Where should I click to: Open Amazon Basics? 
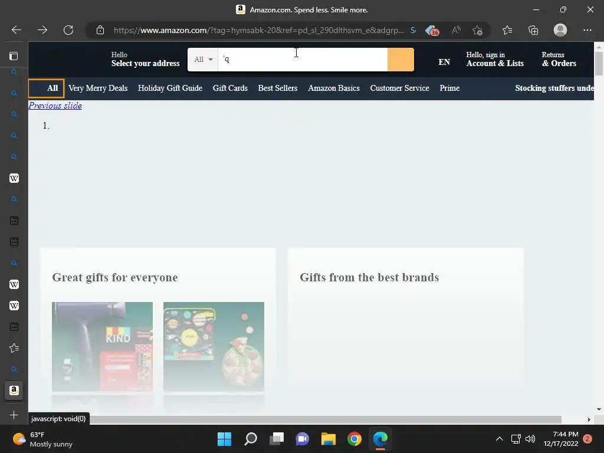pos(334,88)
